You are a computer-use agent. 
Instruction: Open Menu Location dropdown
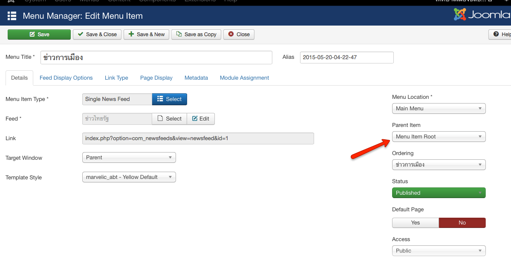point(439,109)
